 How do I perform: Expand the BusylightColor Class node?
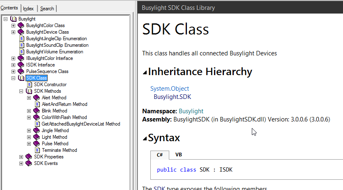[13, 25]
